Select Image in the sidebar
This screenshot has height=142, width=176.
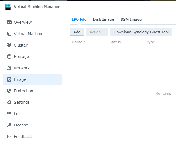32,79
